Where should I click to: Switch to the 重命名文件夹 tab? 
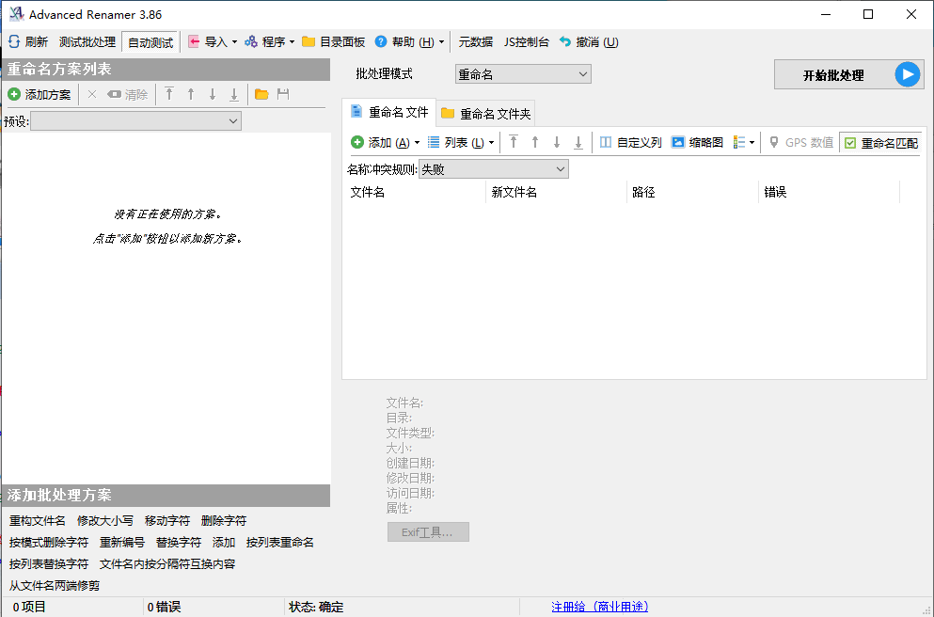pyautogui.click(x=485, y=111)
